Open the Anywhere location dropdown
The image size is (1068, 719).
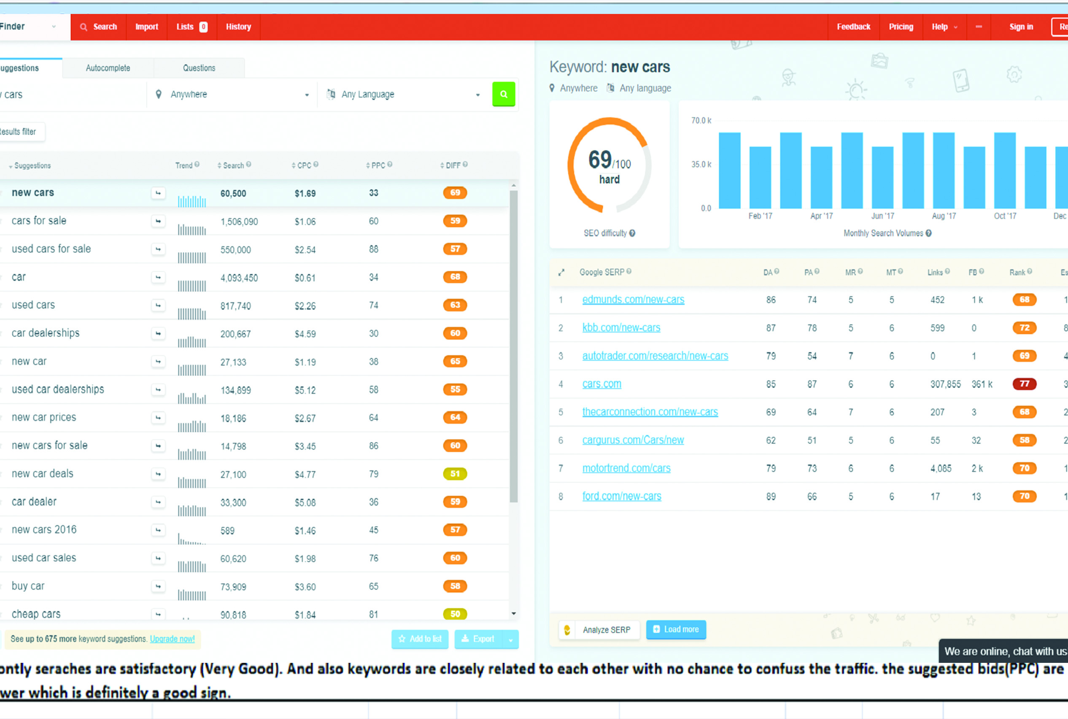tap(306, 95)
